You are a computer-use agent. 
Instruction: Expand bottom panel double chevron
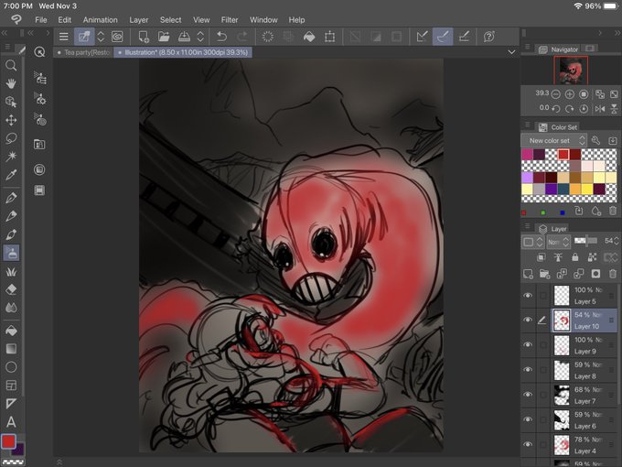click(59, 462)
